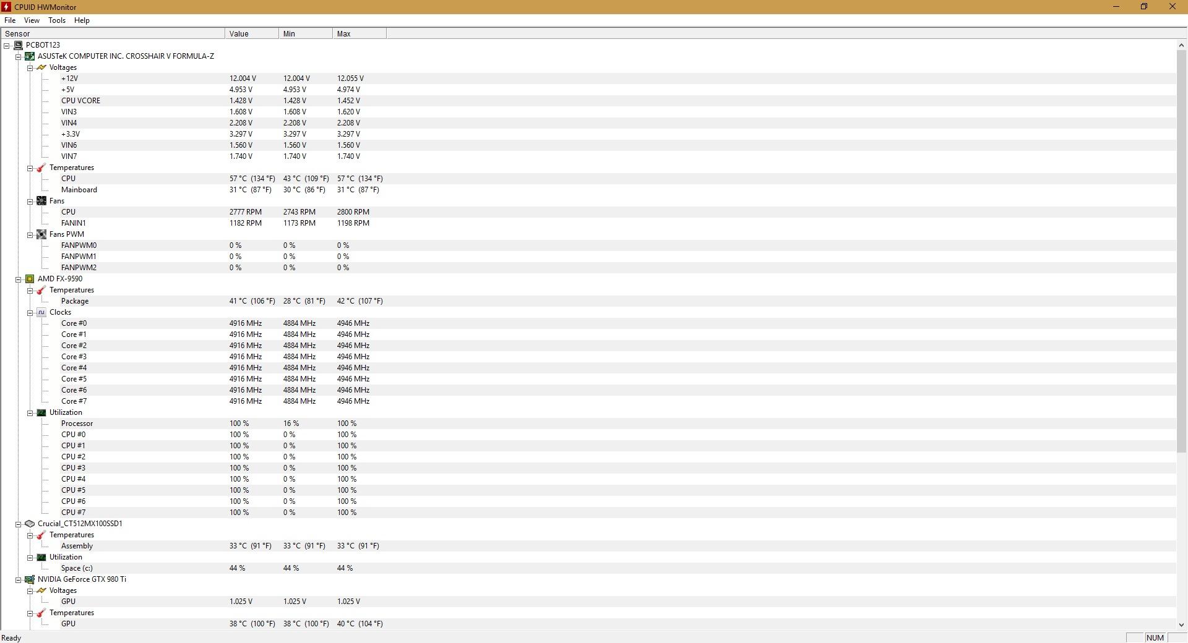Click the vertical scrollbar thumb

(1181, 251)
